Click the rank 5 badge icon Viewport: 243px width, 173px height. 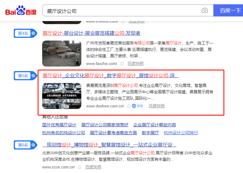tap(26, 76)
